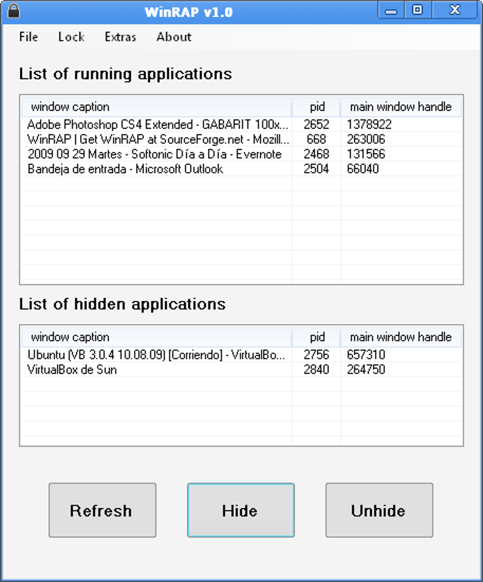
Task: Click the Hide button
Action: point(241,510)
